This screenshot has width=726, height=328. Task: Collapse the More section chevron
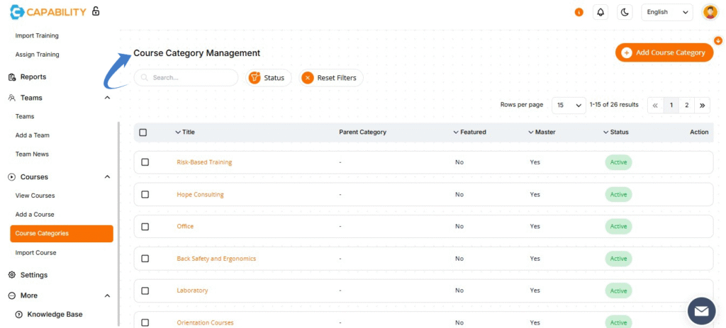[x=108, y=295]
